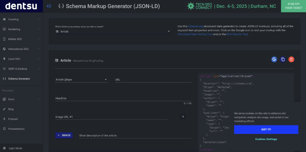
Task: Switch to Light Mode
Action: tap(21, 148)
